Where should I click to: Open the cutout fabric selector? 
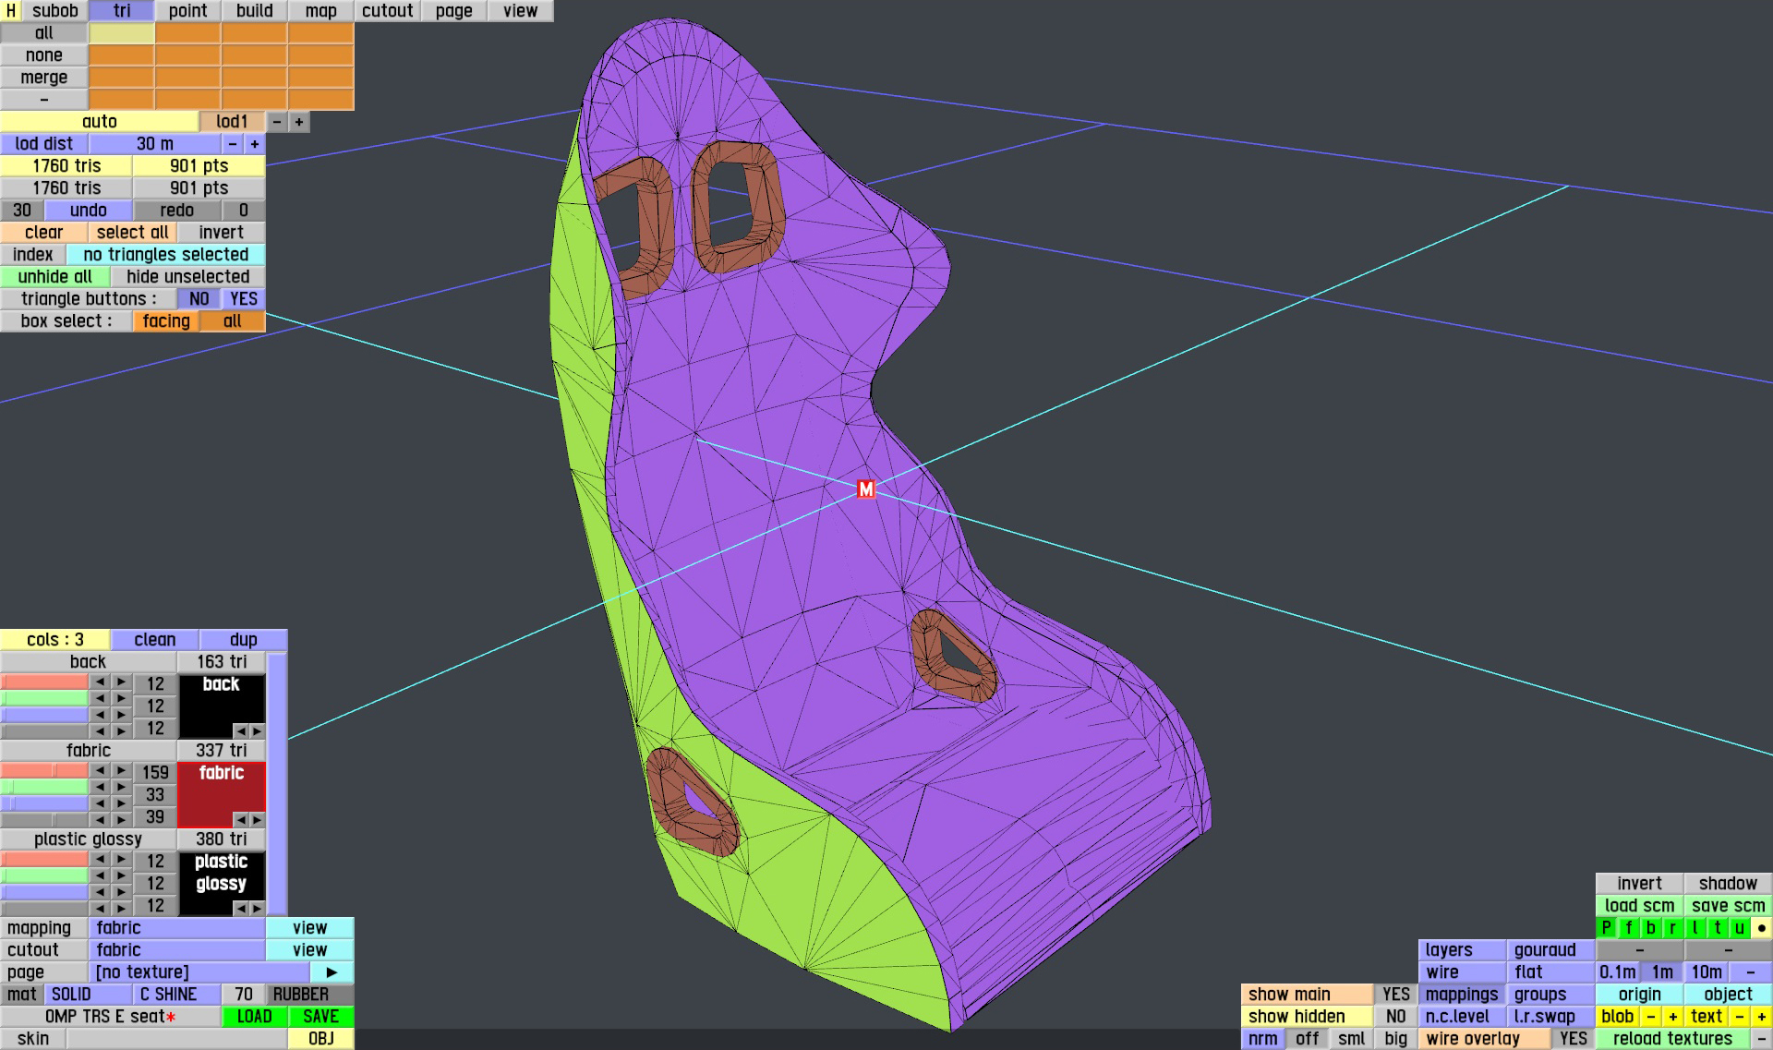[176, 950]
